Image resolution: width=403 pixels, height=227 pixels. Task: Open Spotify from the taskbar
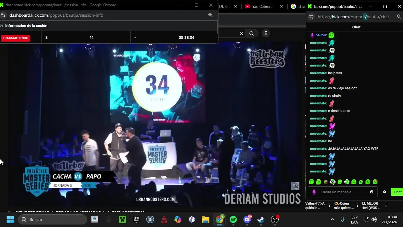(x=233, y=219)
